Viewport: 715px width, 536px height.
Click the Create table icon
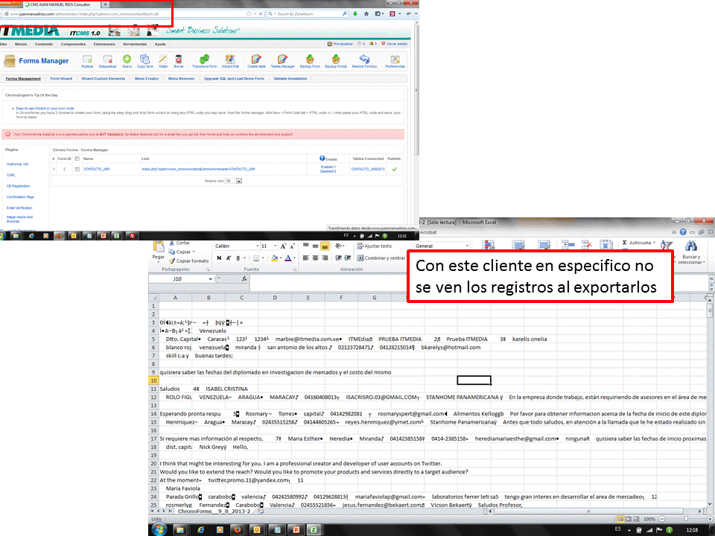pos(256,61)
